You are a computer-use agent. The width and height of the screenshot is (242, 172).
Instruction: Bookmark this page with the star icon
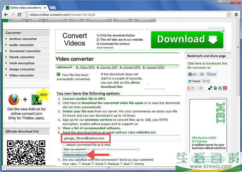[x=229, y=15]
